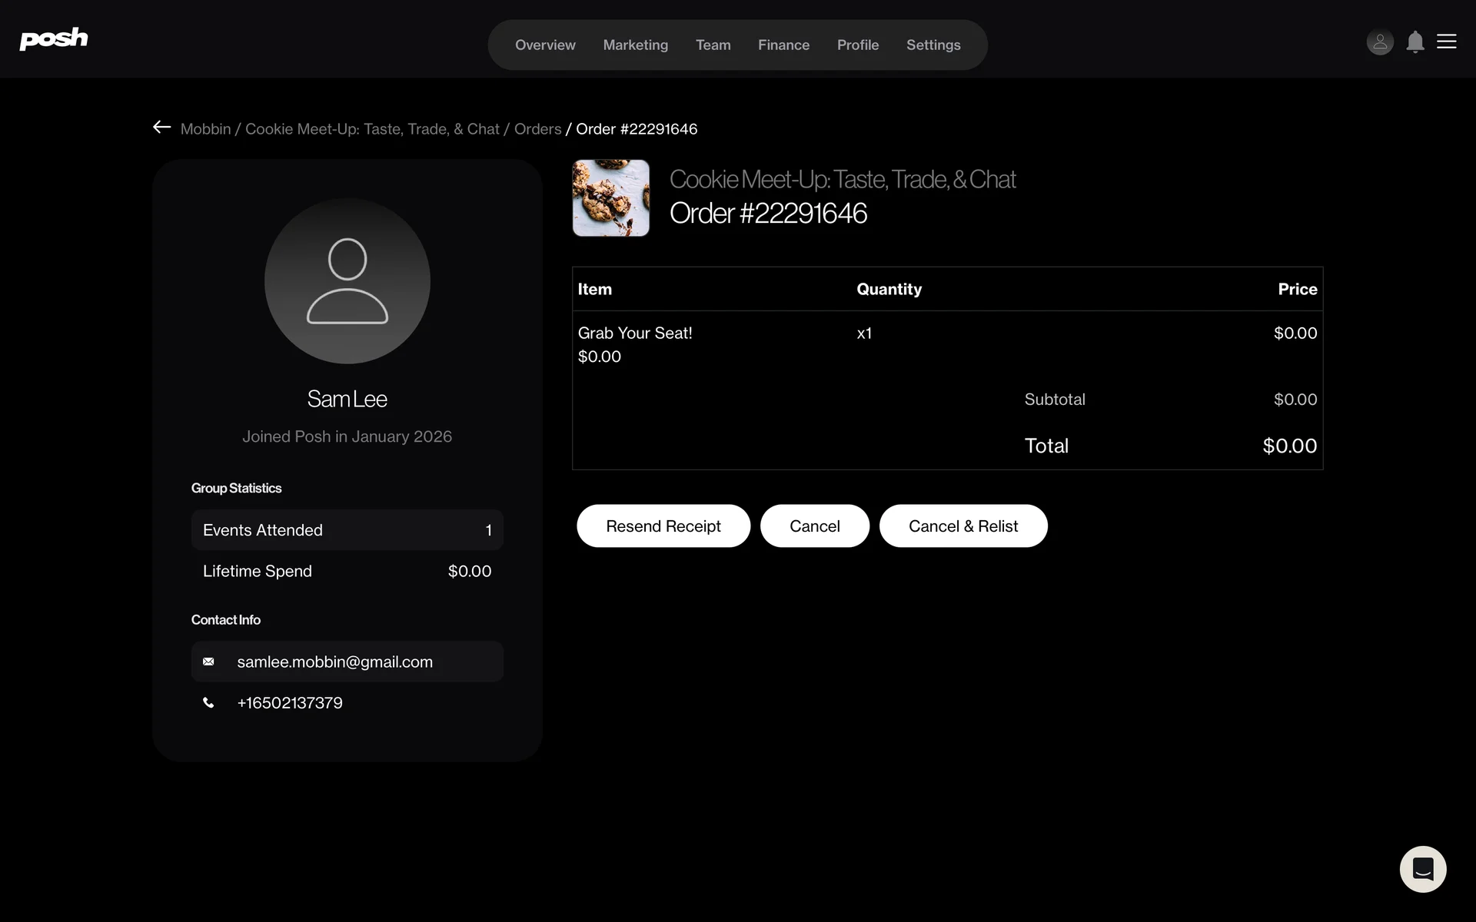Click the phone icon
Screen dimensions: 1476x922
pos(208,702)
